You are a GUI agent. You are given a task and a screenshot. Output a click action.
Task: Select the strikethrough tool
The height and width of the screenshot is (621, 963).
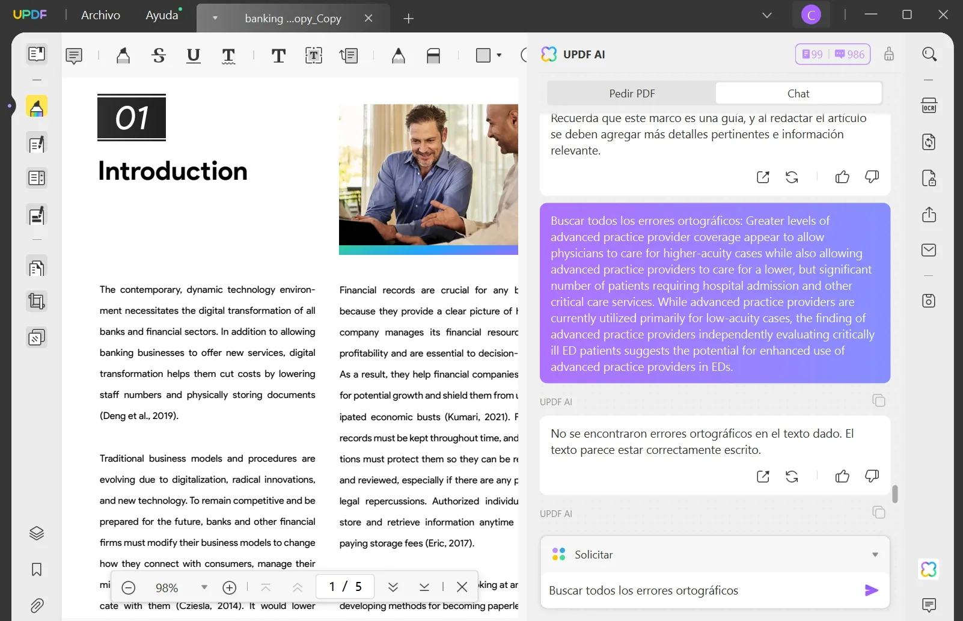coord(159,56)
